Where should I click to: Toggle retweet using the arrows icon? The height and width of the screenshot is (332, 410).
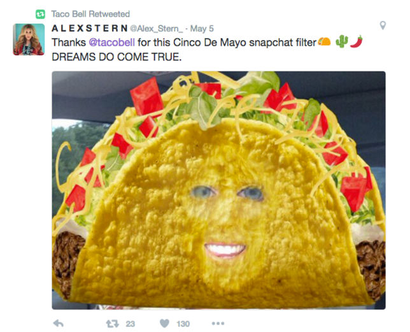(x=113, y=324)
